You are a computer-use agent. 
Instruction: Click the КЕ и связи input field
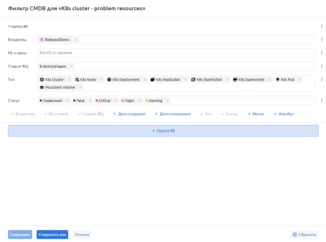click(x=176, y=53)
